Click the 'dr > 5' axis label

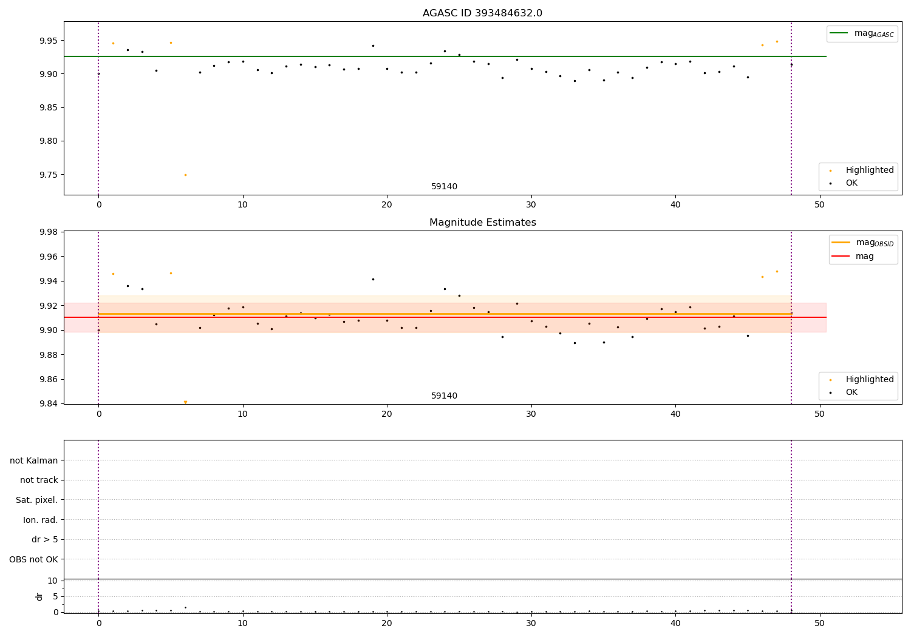[x=45, y=539]
